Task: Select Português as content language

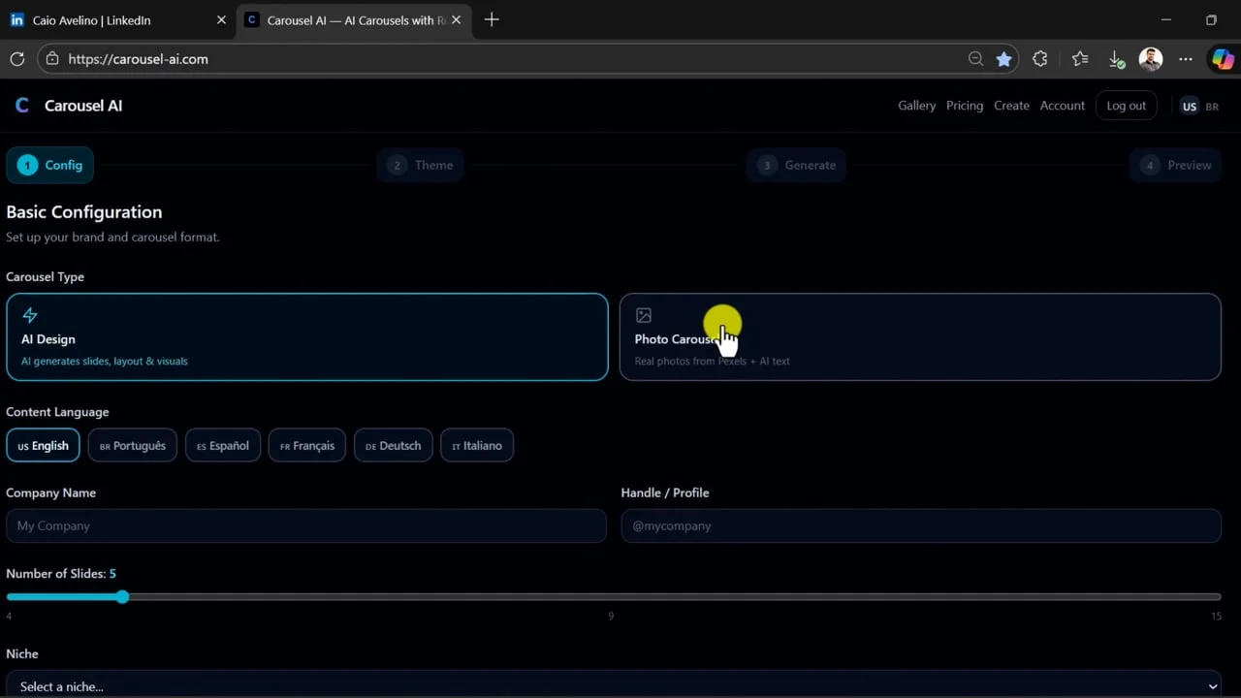Action: [133, 446]
